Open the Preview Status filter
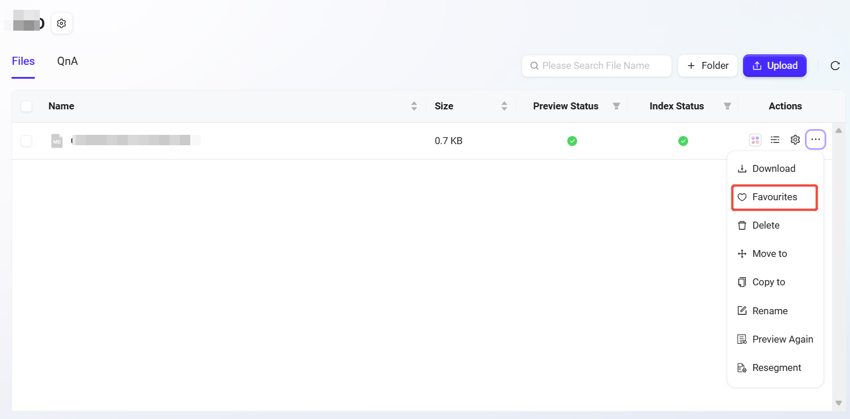 [616, 106]
